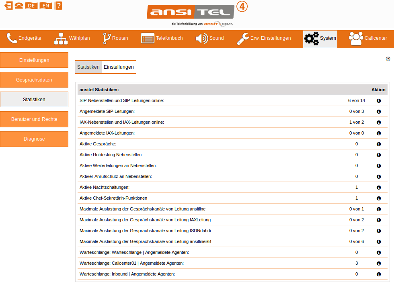The image size is (394, 288).
Task: Open the help book icon
Action: pos(59,6)
